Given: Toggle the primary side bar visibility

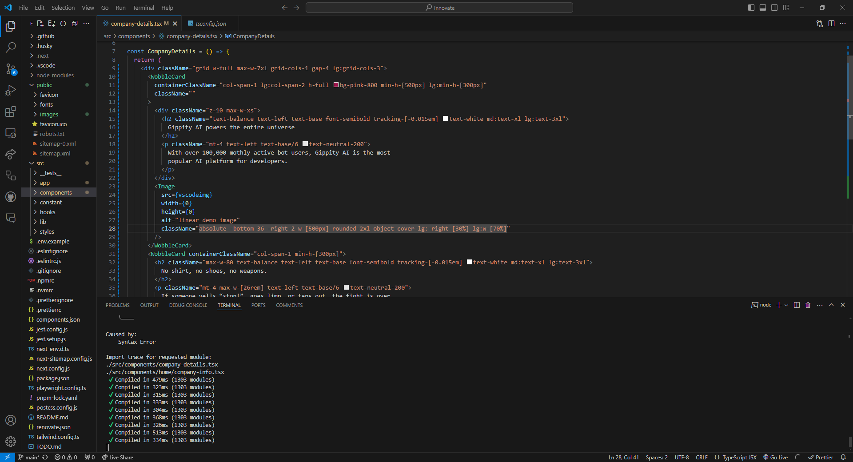Looking at the screenshot, I should coord(751,8).
